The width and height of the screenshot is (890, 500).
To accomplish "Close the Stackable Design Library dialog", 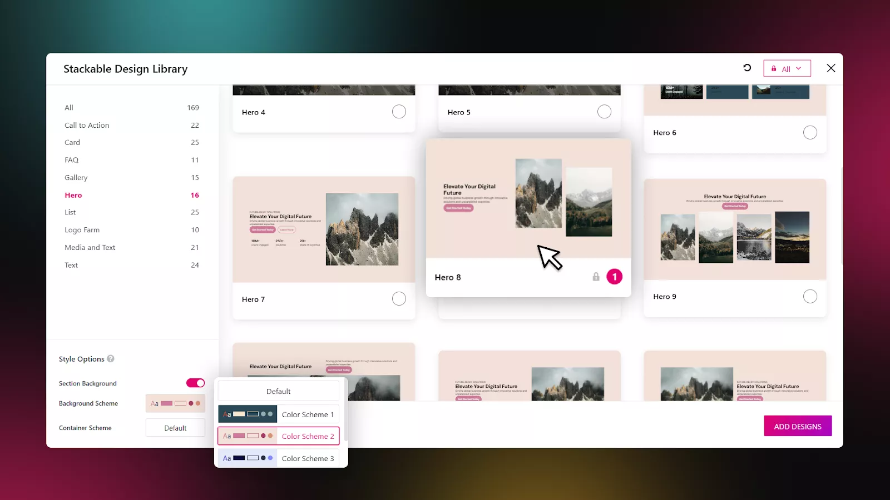I will (x=830, y=68).
